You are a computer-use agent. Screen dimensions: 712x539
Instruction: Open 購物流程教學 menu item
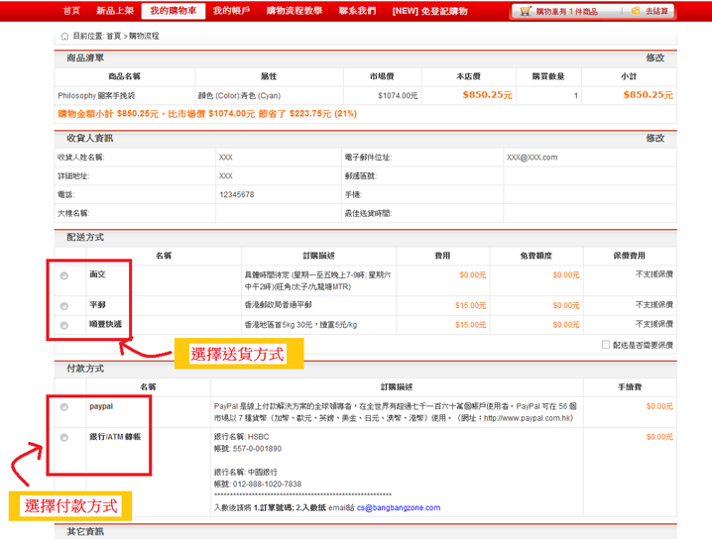(x=295, y=11)
